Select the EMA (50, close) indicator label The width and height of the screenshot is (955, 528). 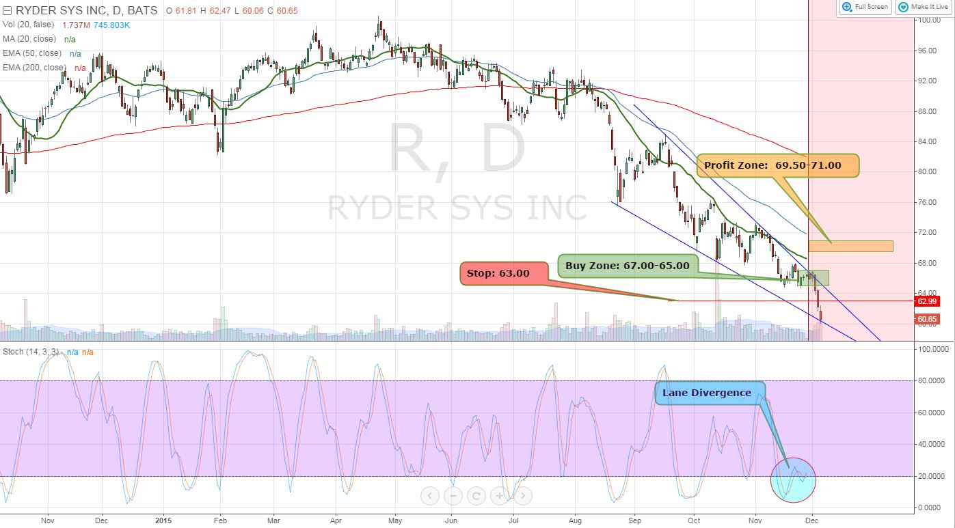pyautogui.click(x=32, y=53)
